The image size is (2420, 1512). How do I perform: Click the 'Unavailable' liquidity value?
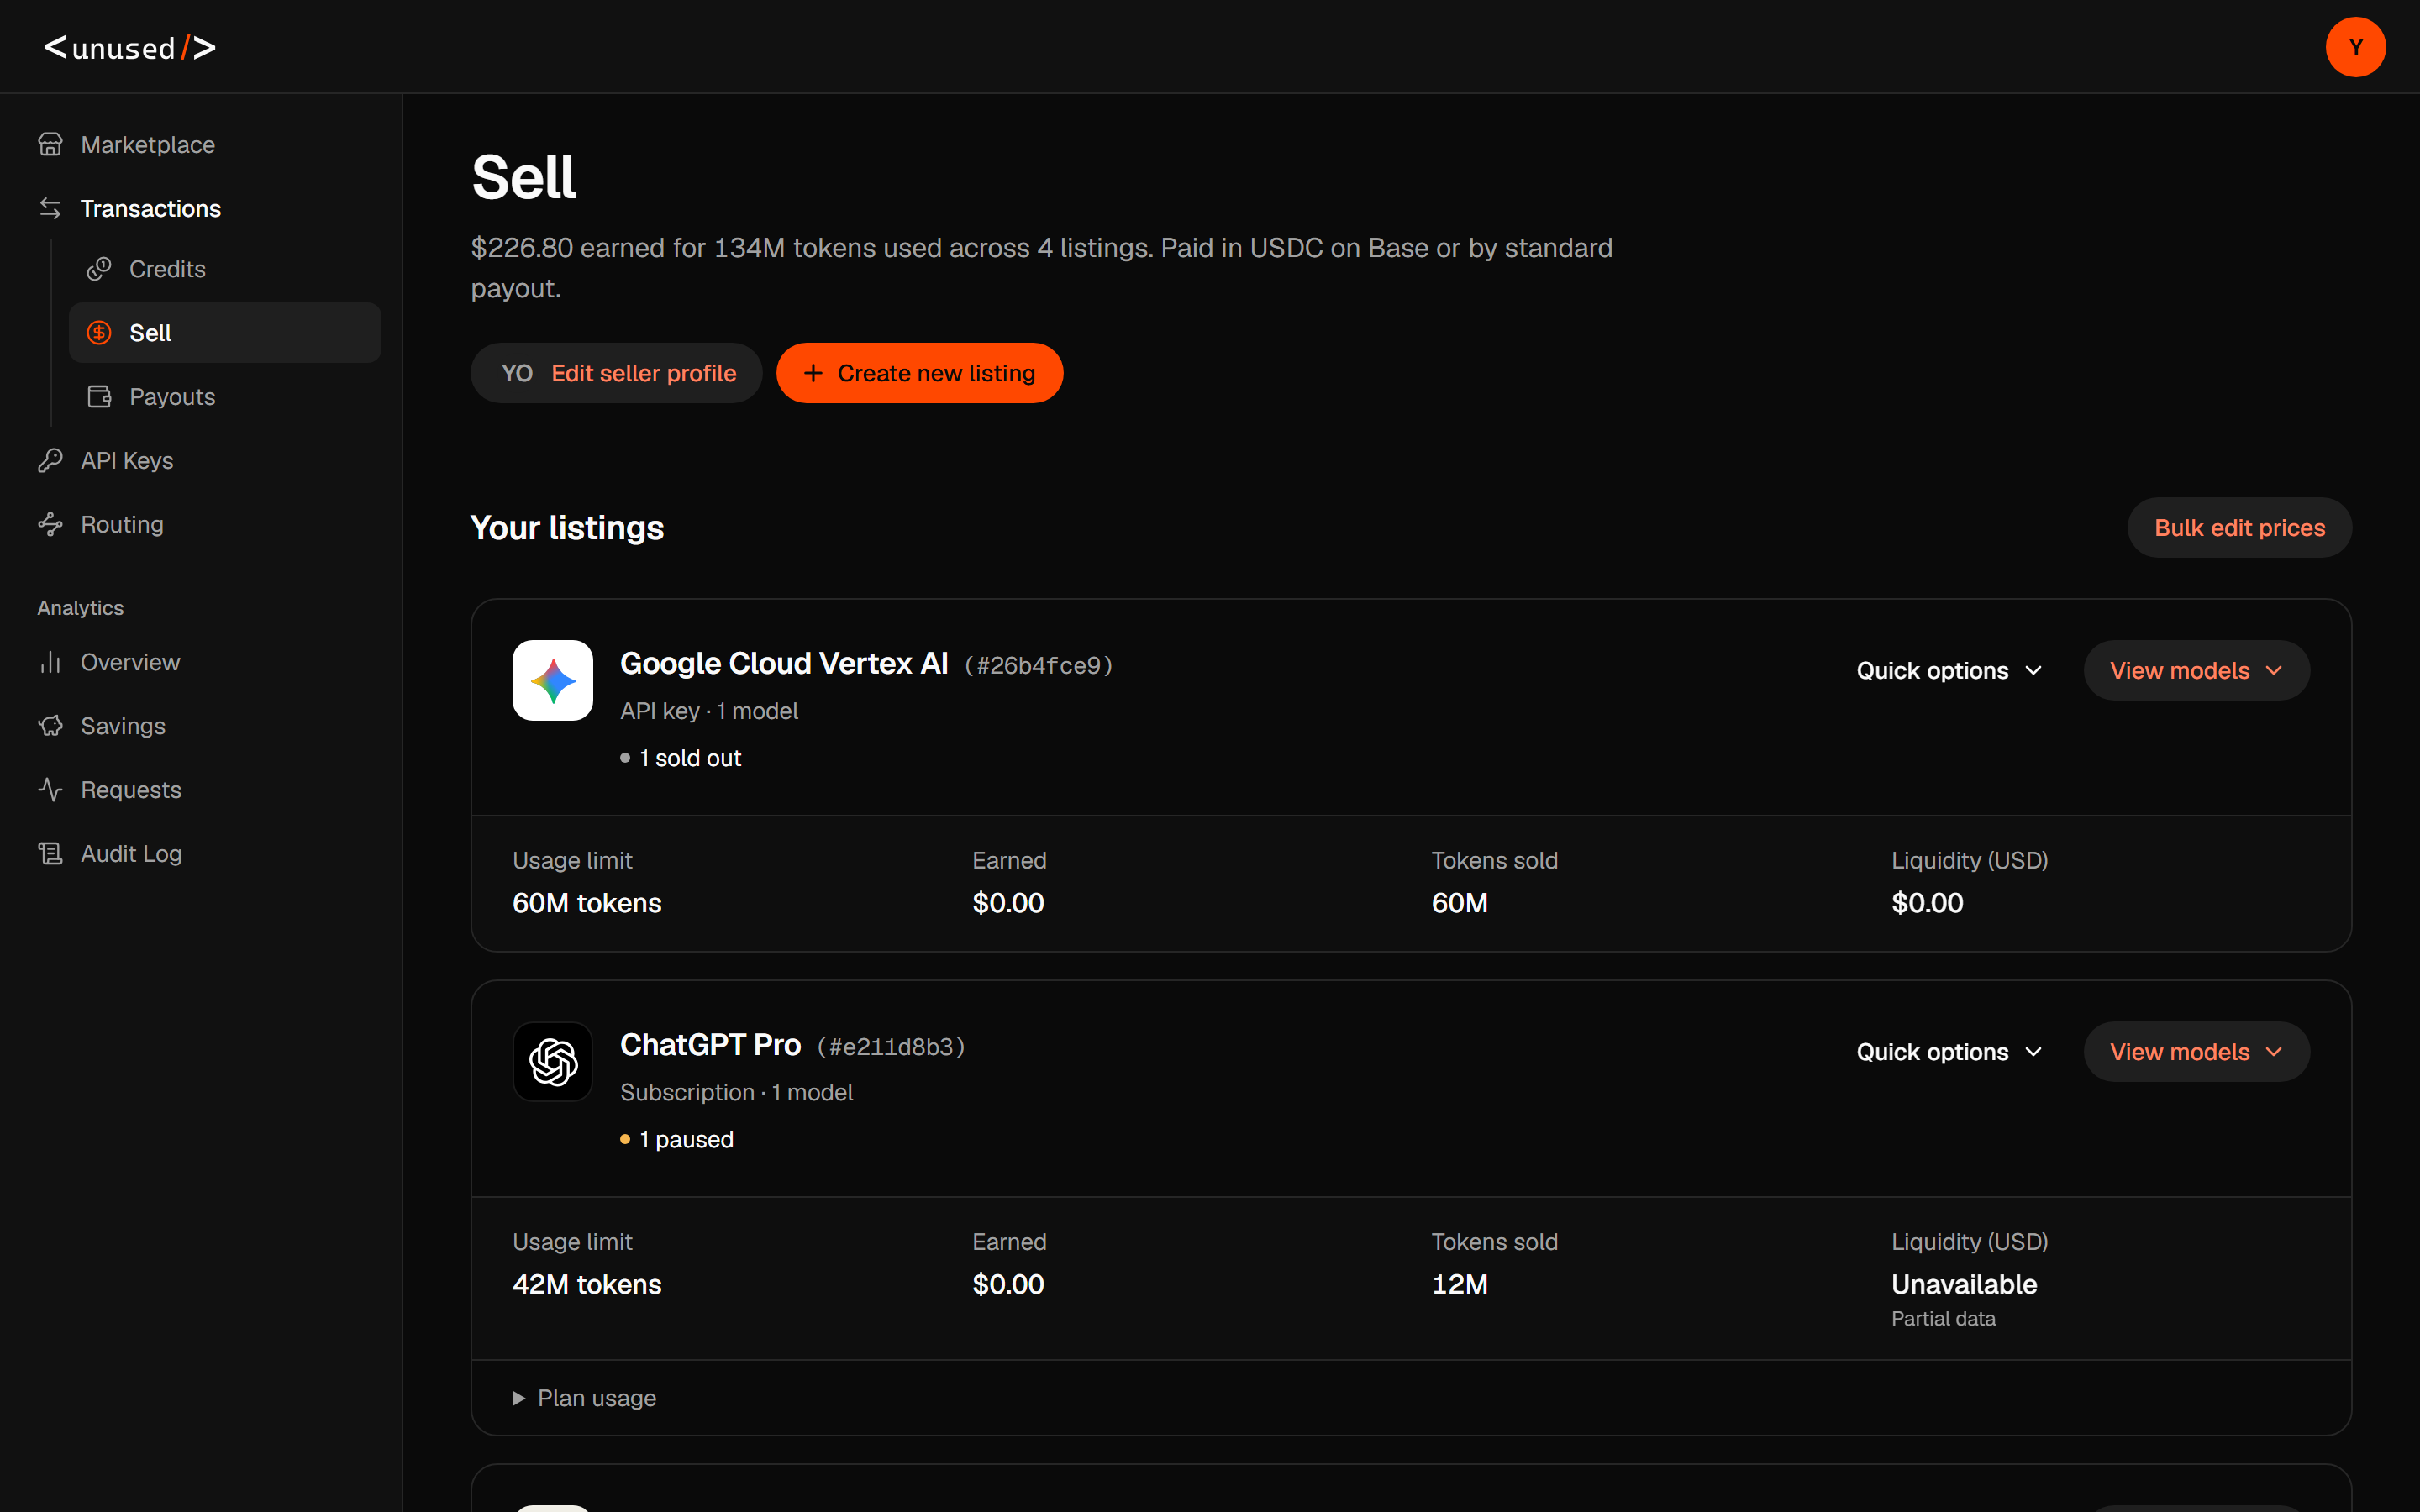pyautogui.click(x=1964, y=1284)
